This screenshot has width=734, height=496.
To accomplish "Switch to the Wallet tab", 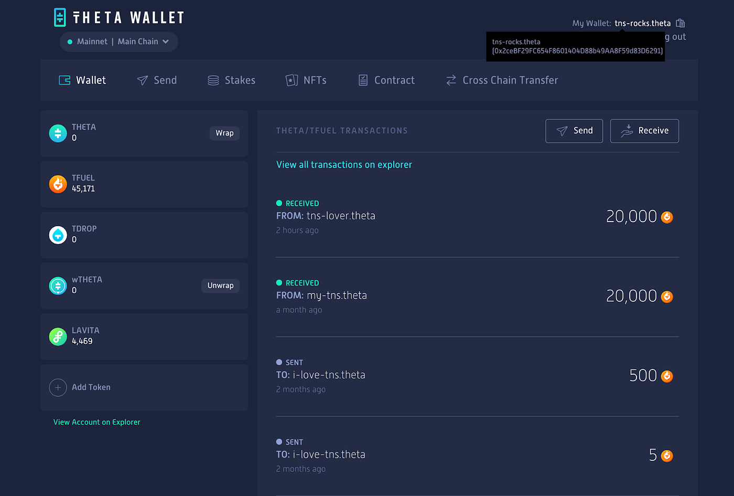I will point(82,80).
